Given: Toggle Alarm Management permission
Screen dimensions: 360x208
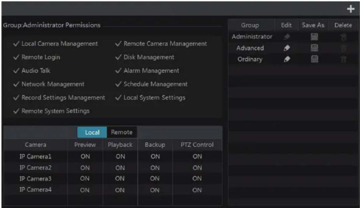Looking at the screenshot, I should 147,71.
